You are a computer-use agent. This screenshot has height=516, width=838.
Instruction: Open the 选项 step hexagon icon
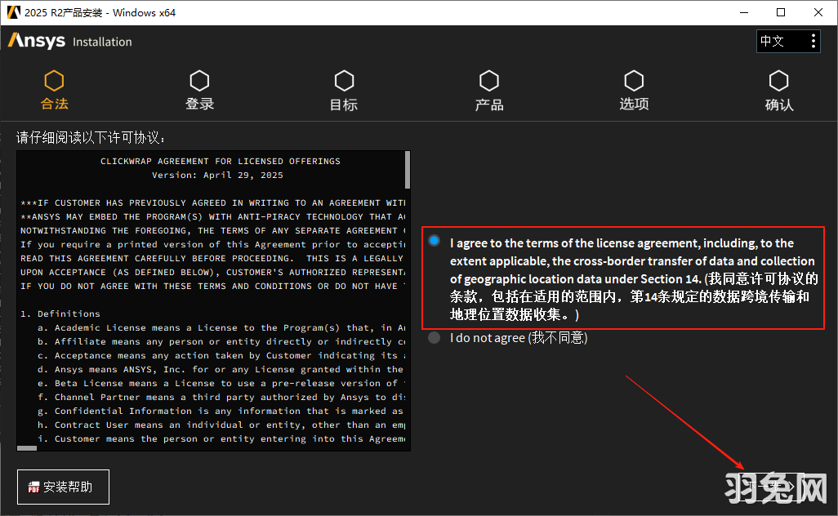point(634,81)
